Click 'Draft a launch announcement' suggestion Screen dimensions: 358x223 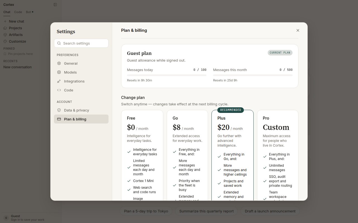(x=270, y=211)
